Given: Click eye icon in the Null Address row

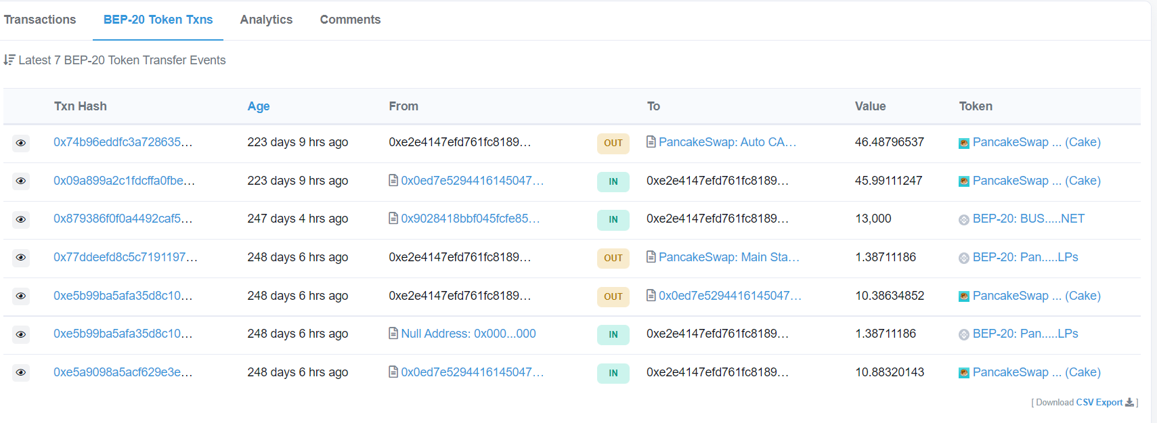Looking at the screenshot, I should coord(21,334).
